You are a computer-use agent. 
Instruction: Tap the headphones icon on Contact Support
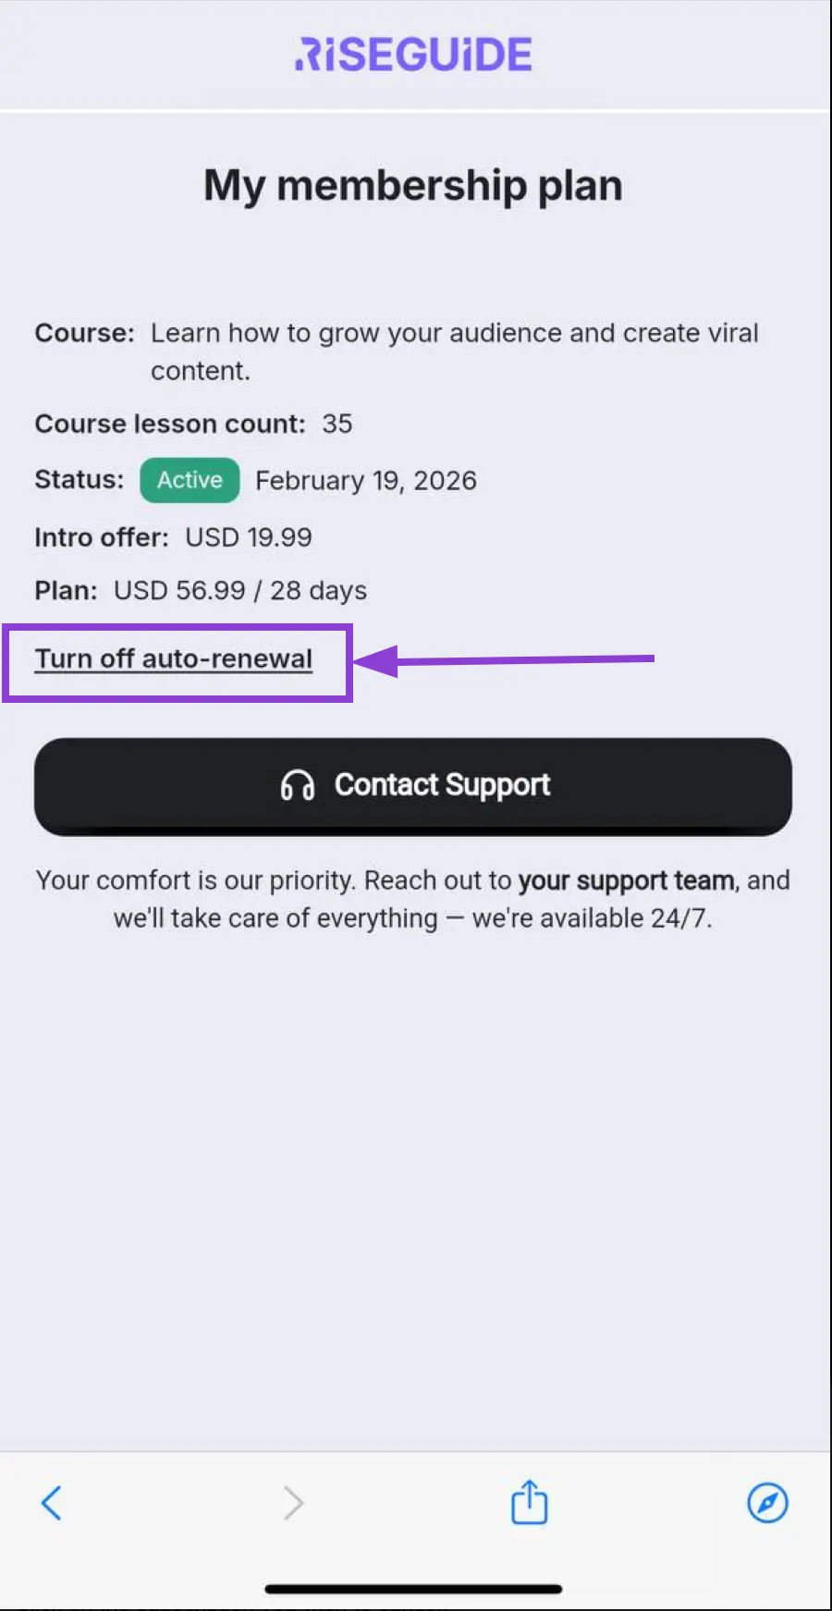(x=298, y=784)
